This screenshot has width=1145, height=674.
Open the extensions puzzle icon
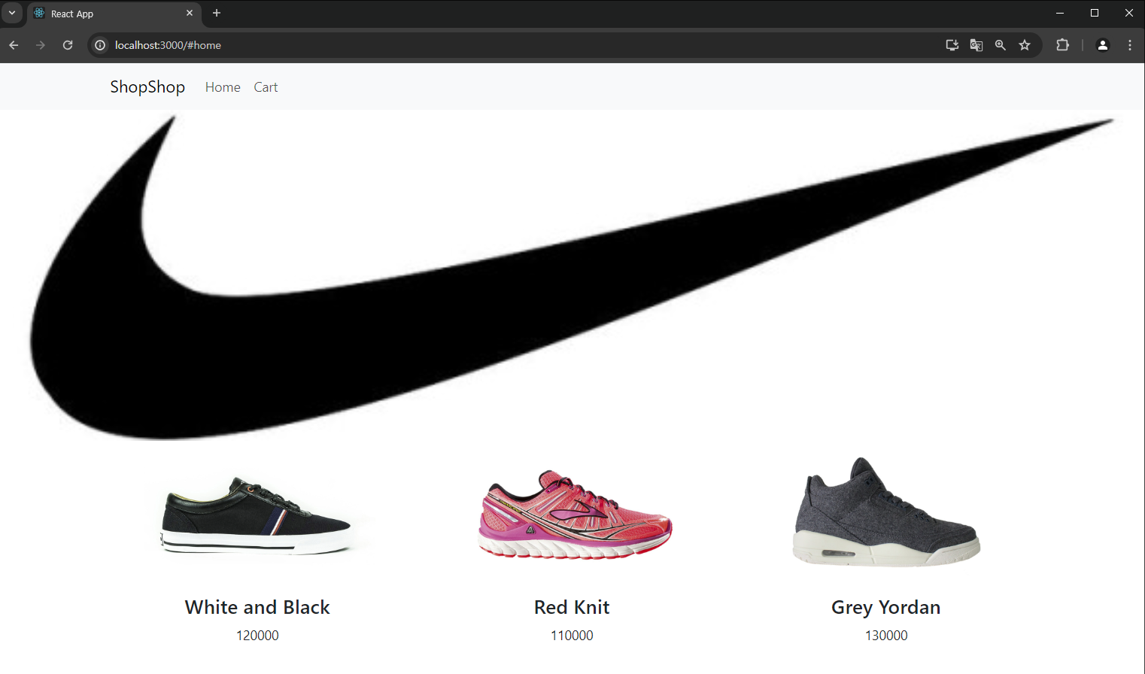[1062, 45]
